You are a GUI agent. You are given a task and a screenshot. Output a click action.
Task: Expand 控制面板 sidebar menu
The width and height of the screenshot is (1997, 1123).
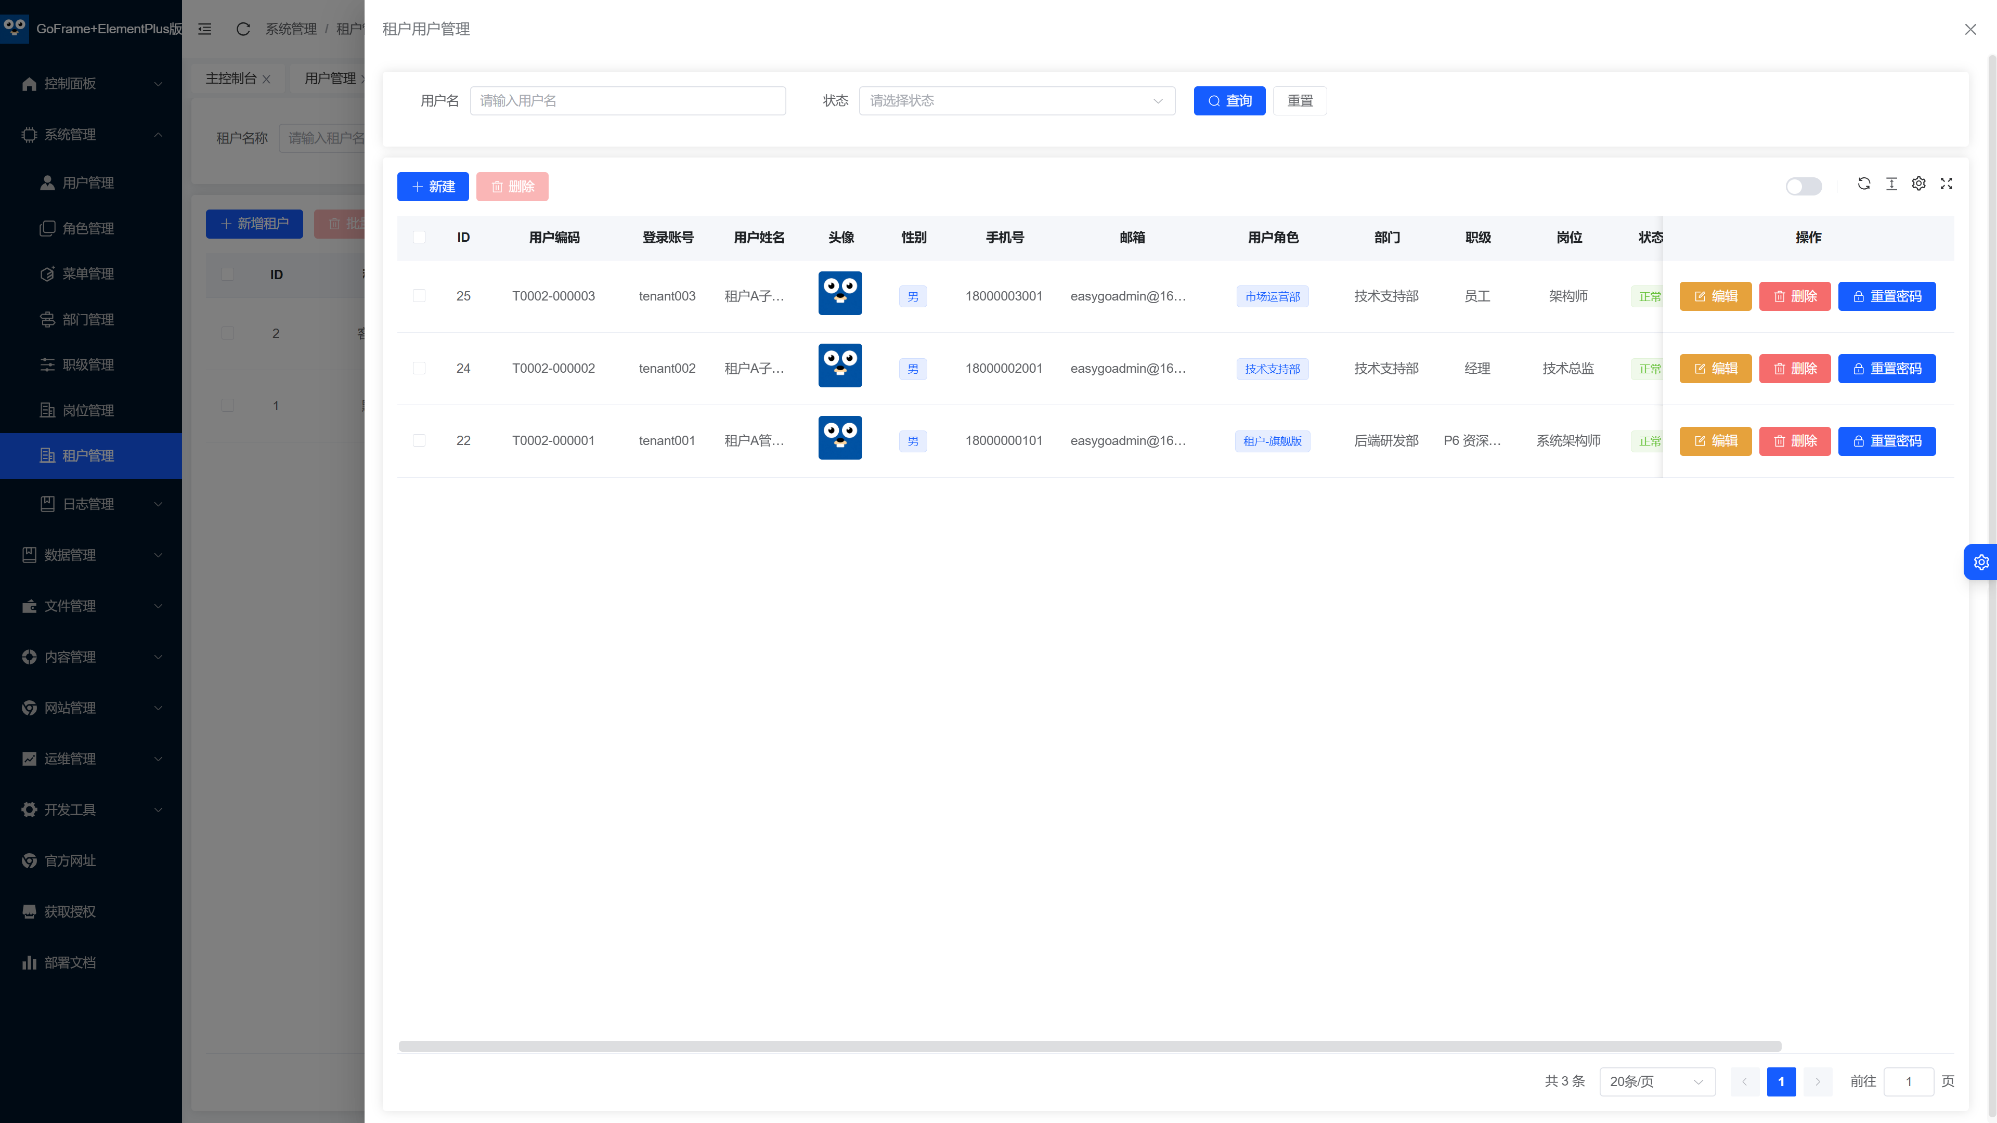click(90, 84)
